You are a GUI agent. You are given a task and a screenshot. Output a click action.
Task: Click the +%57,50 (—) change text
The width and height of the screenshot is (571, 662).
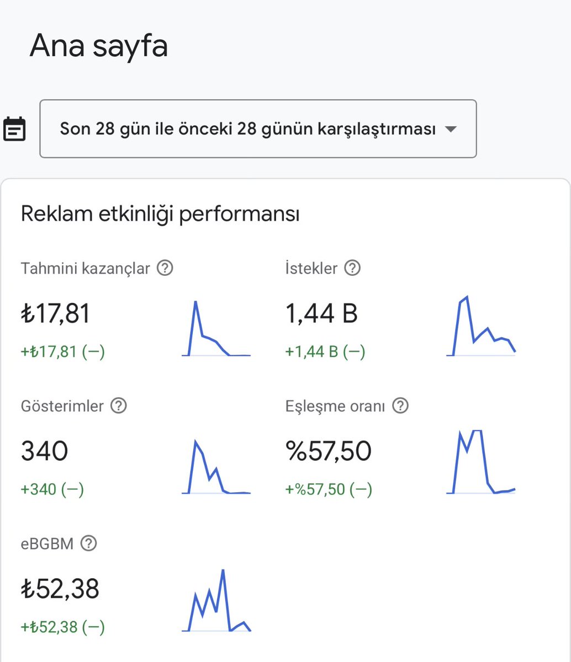click(329, 489)
